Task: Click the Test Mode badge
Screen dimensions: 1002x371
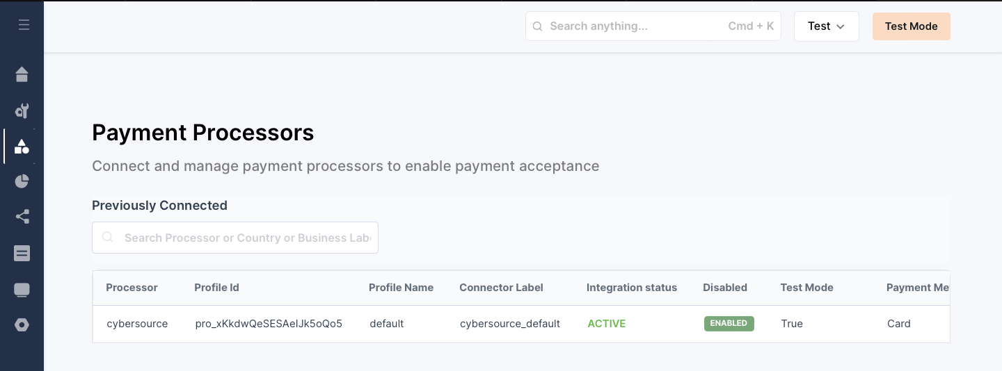Action: tap(911, 26)
